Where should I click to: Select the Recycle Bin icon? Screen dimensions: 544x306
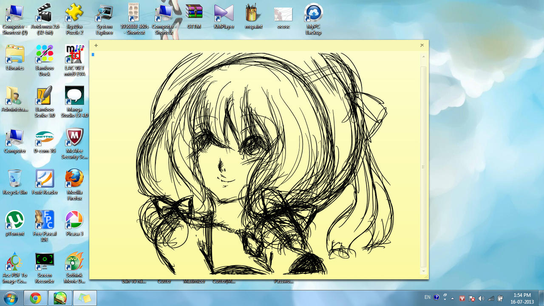coord(15,182)
